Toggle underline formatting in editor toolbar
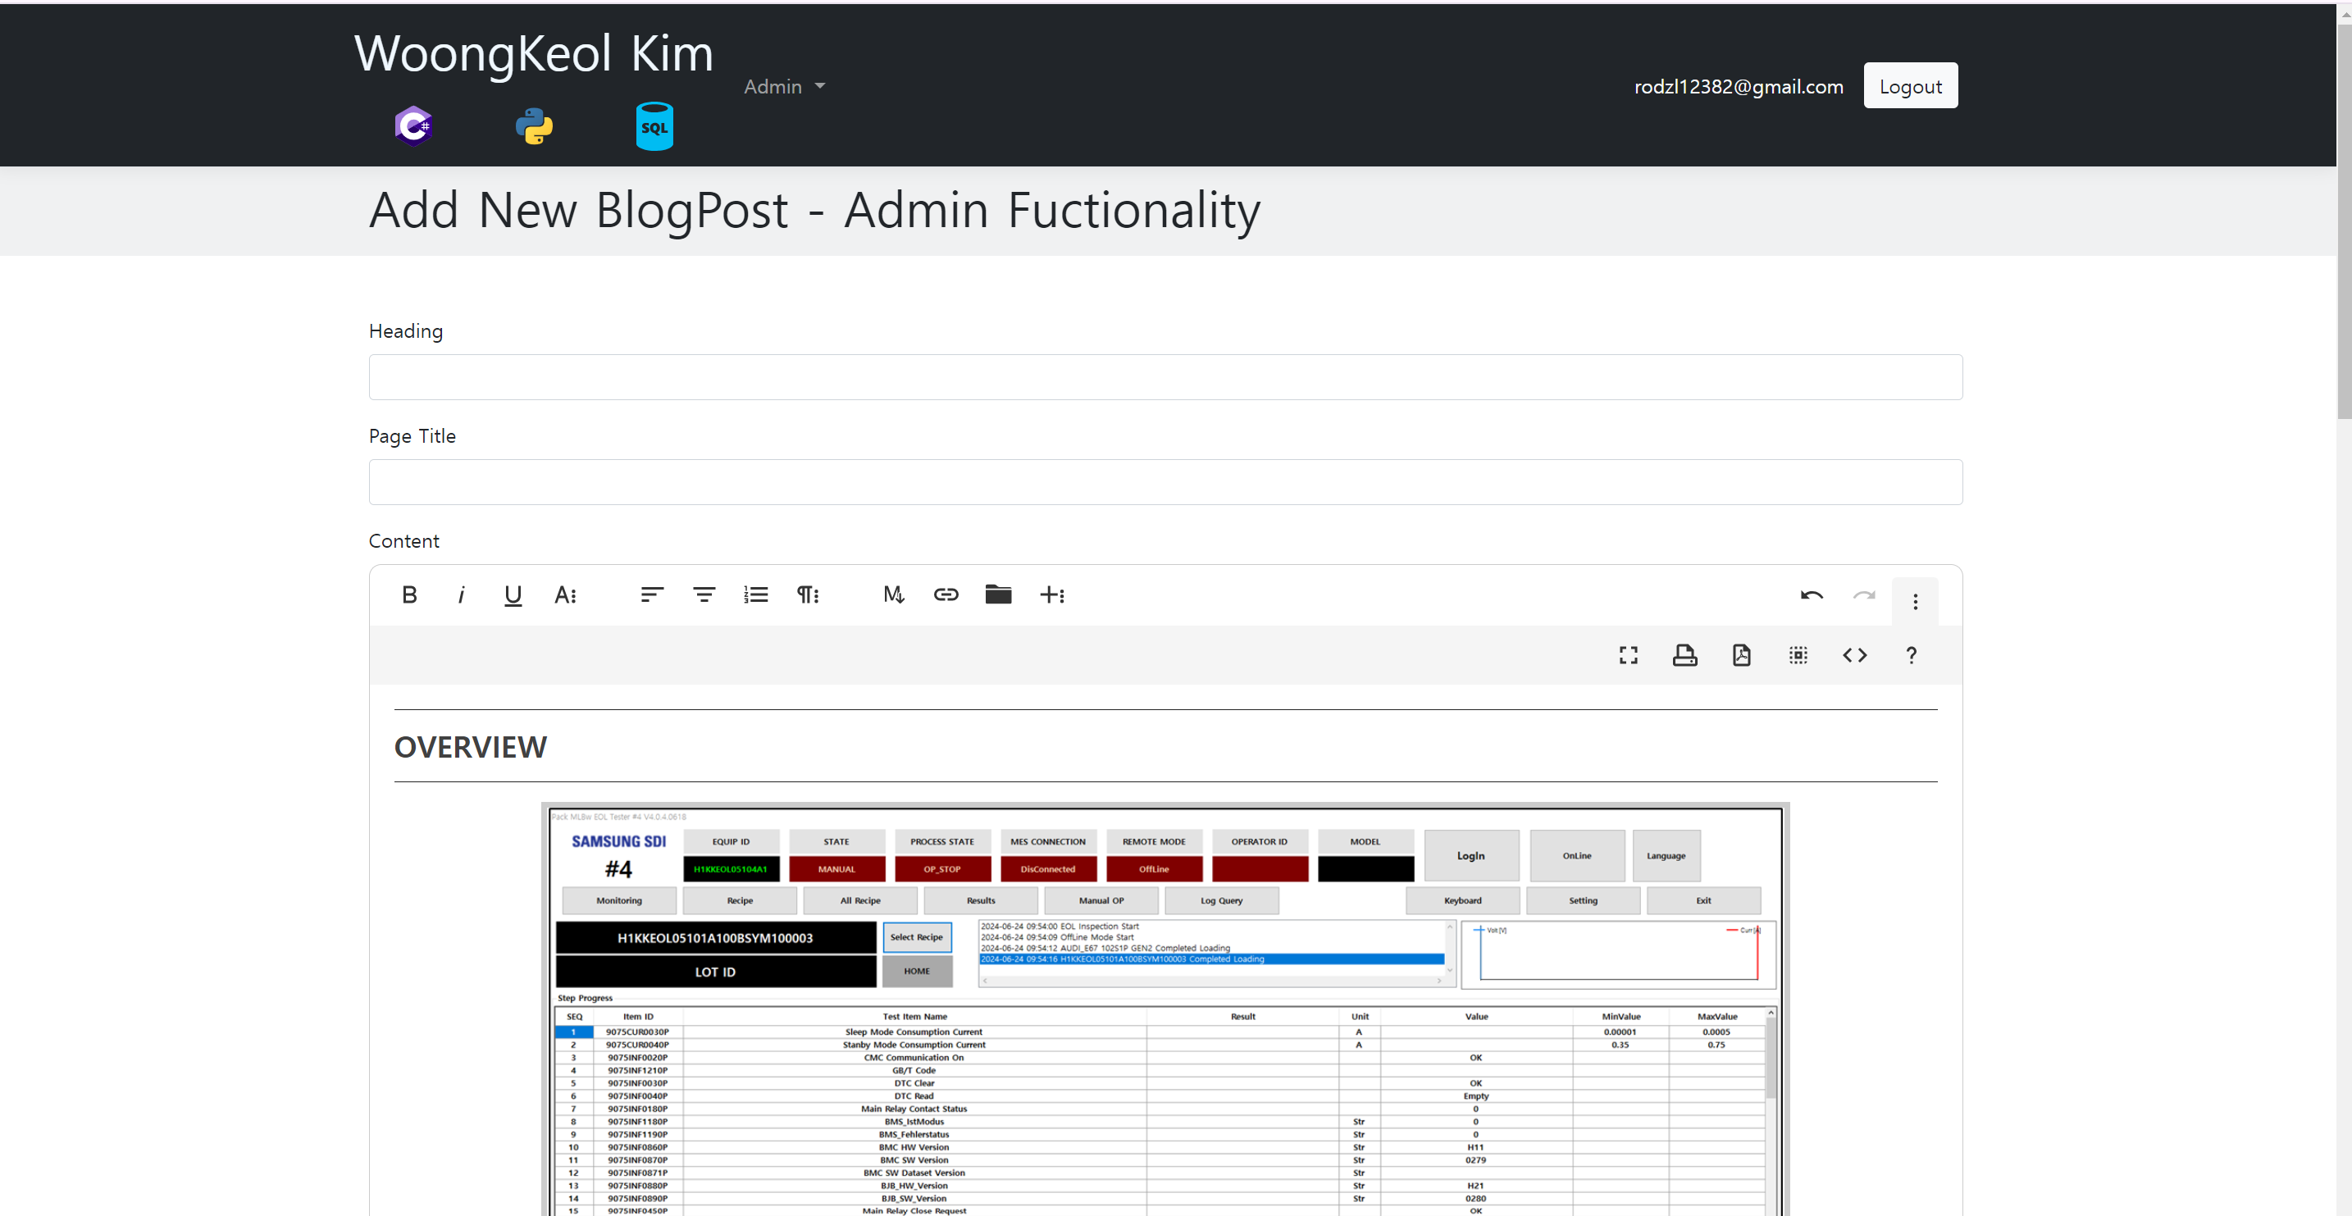 513,595
